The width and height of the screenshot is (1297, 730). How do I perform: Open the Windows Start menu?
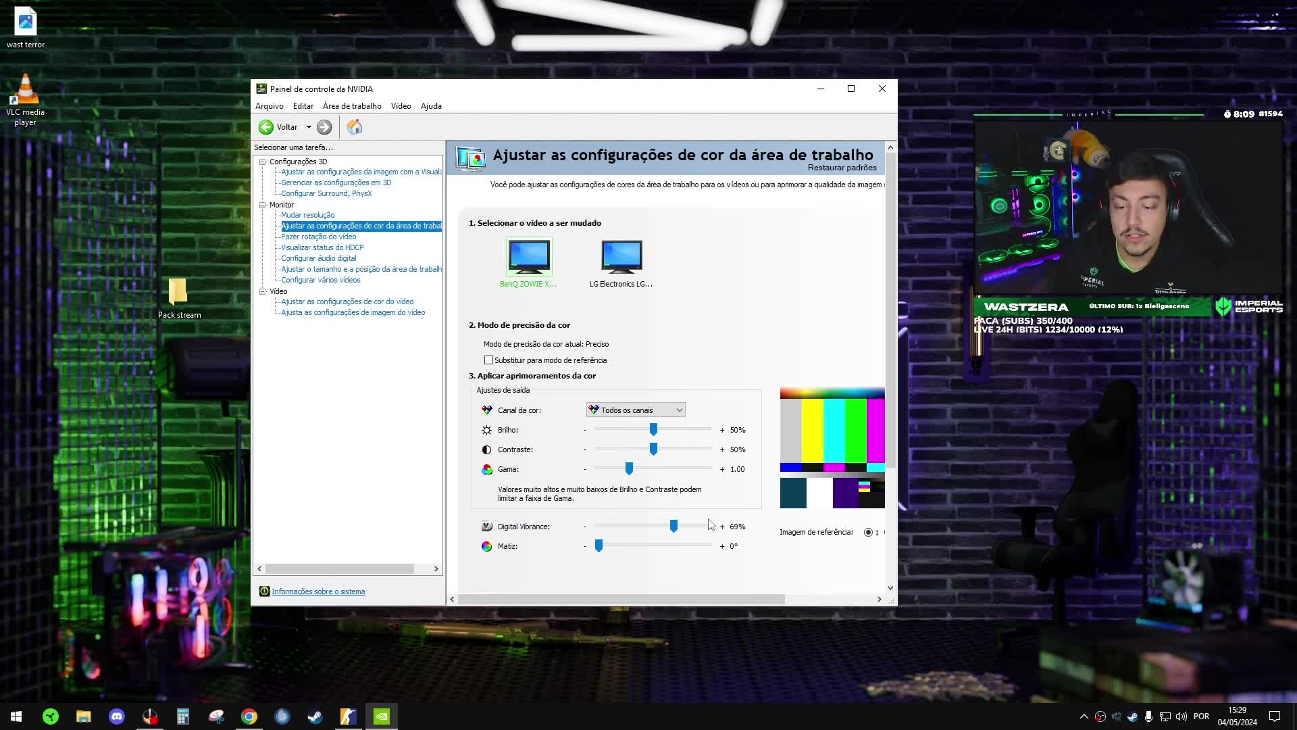pyautogui.click(x=16, y=716)
